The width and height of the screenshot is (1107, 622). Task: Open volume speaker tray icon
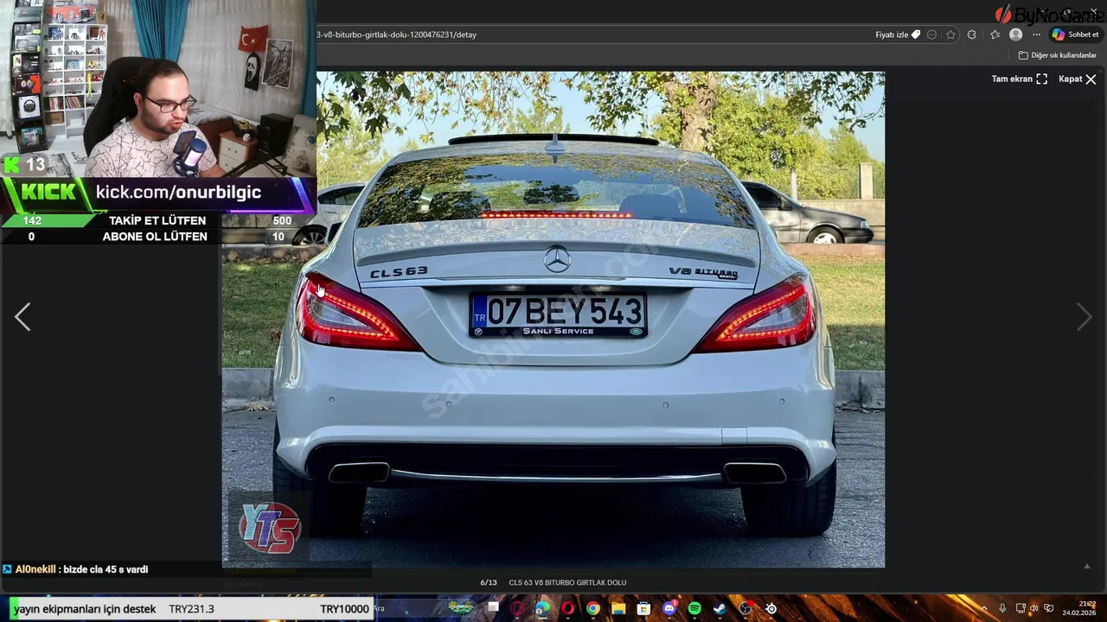click(x=1033, y=608)
